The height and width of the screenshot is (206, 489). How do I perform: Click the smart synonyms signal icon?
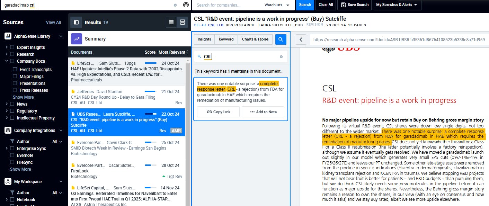[186, 5]
